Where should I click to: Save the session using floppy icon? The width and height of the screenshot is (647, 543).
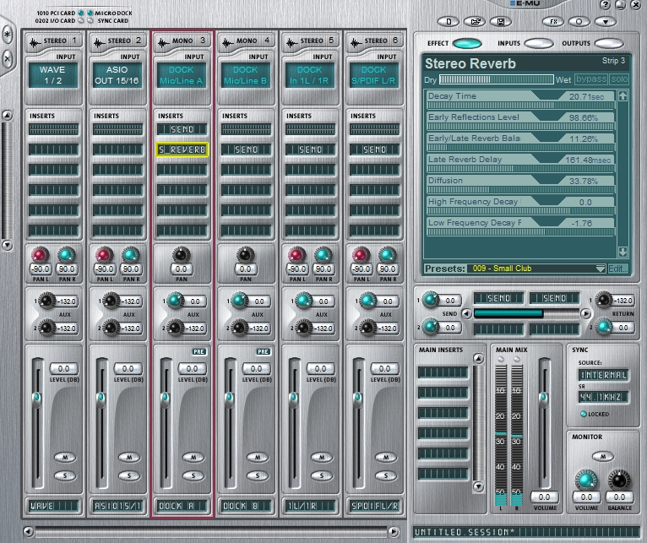pos(501,21)
